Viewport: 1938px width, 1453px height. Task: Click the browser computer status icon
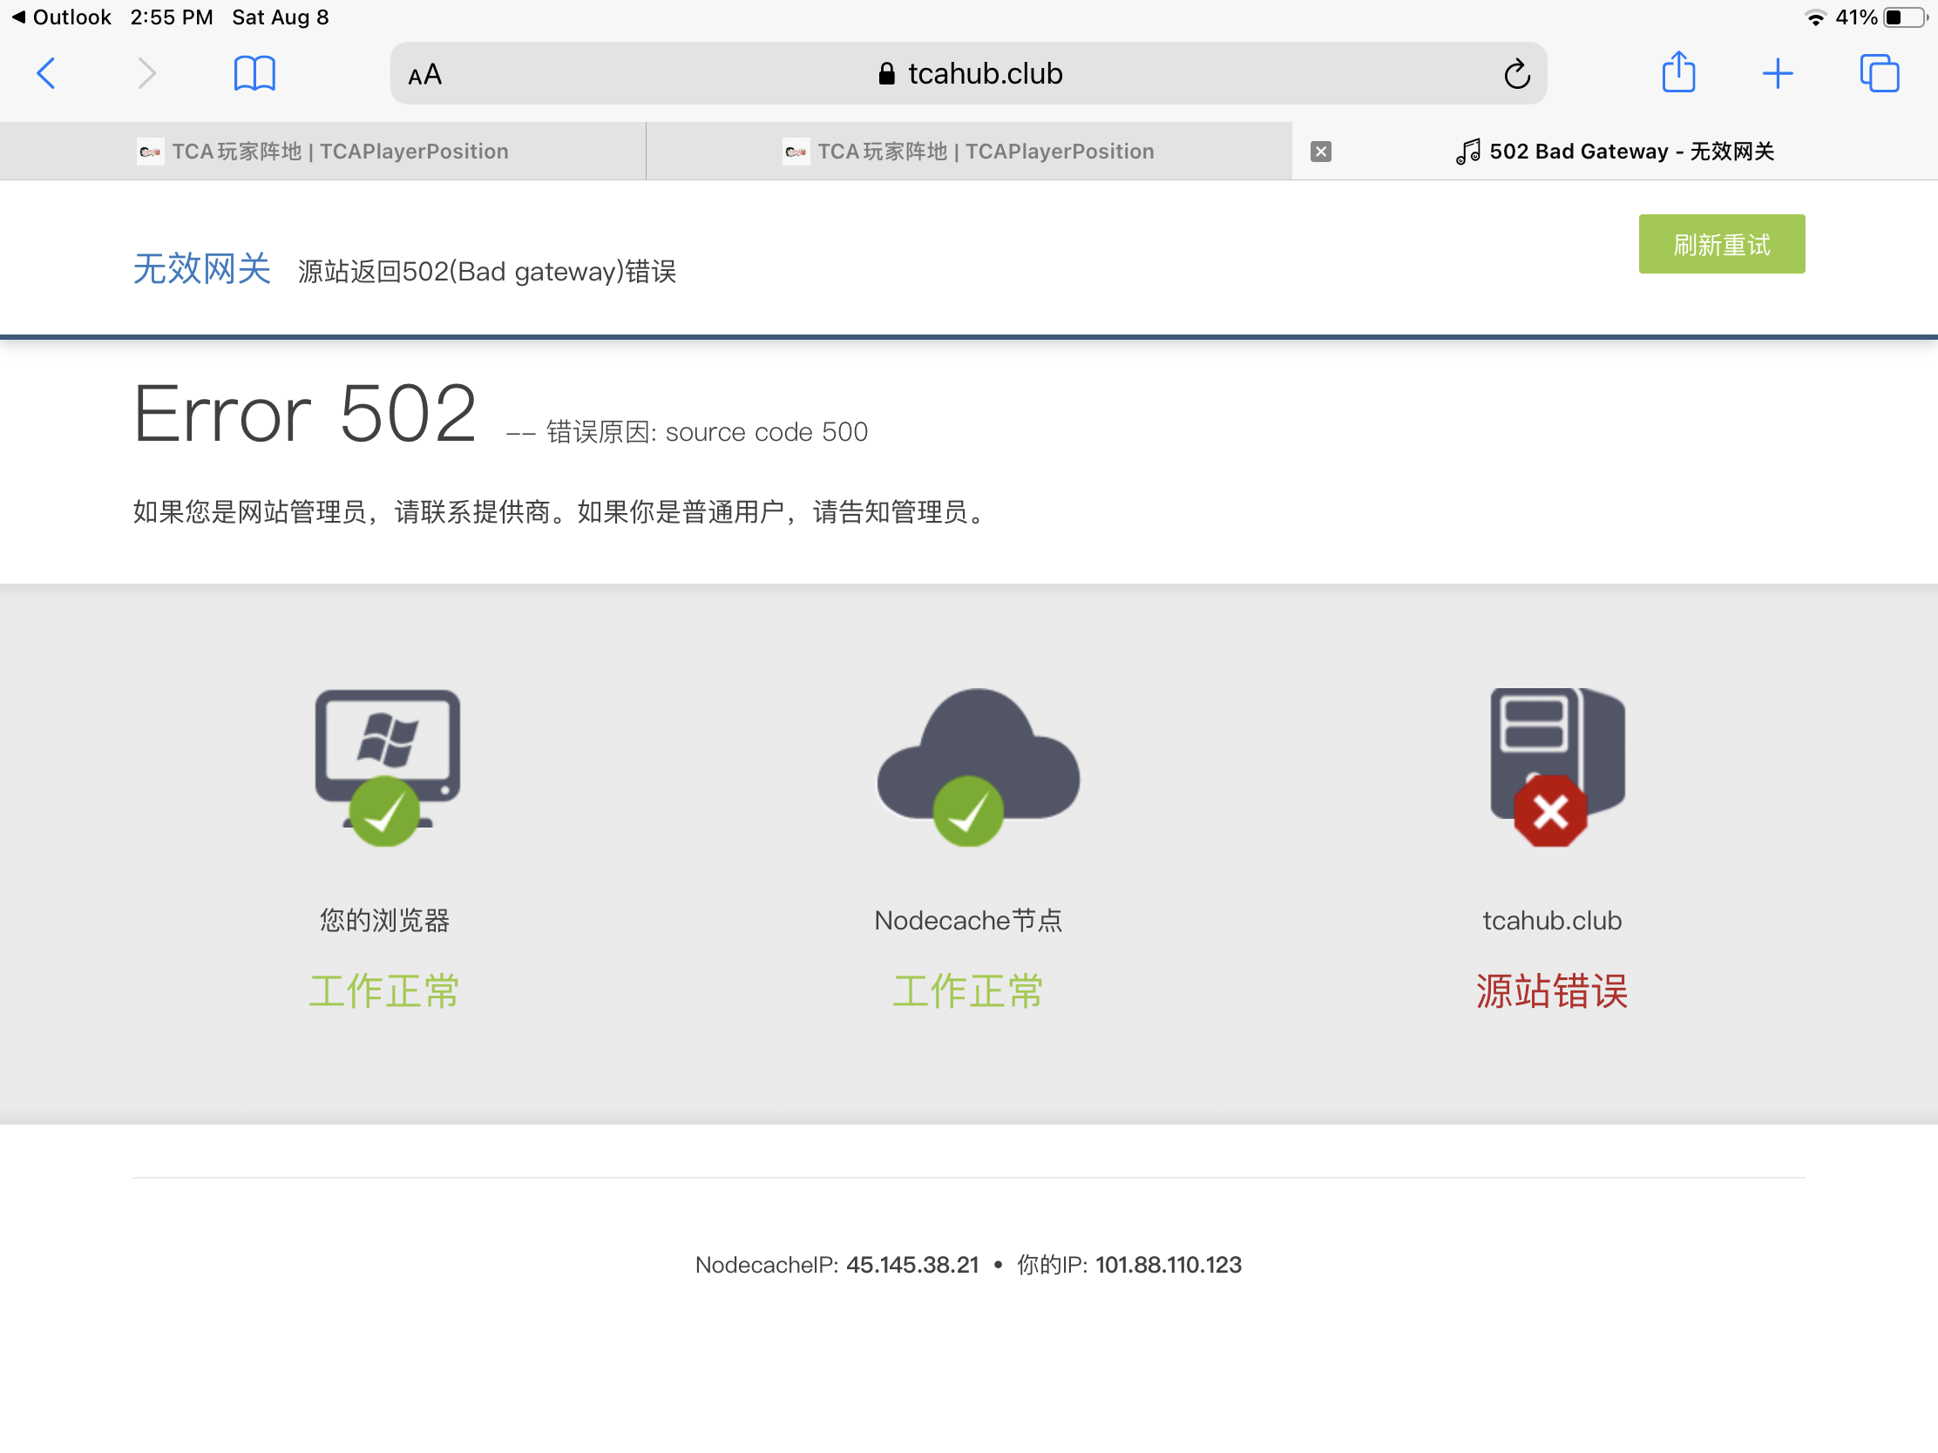point(387,767)
